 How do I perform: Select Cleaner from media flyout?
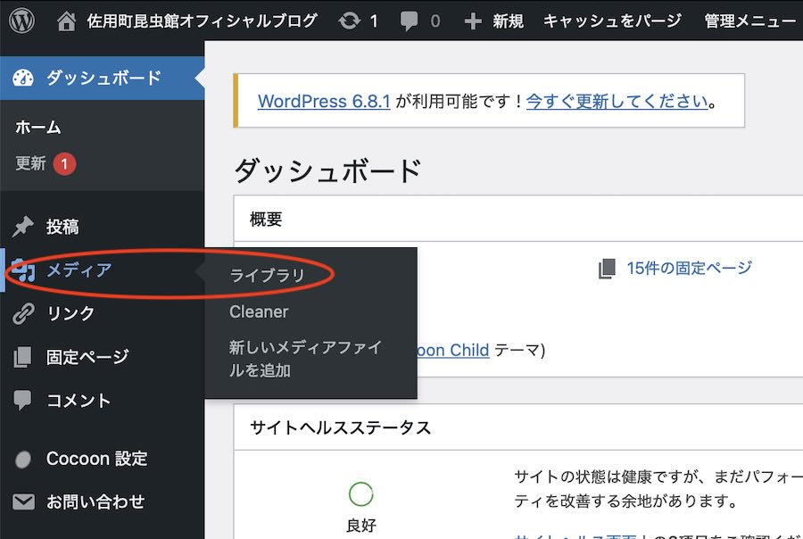[x=259, y=311]
